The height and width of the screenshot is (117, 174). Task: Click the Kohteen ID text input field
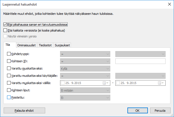[140, 61]
